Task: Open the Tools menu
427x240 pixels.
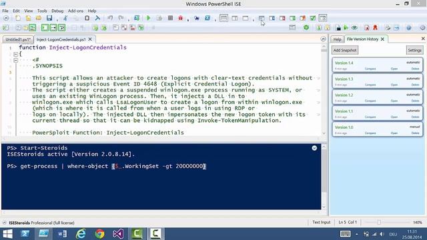Action: (42, 11)
